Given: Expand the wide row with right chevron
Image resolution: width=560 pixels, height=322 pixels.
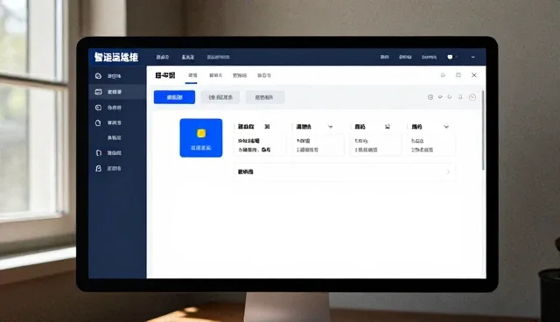Looking at the screenshot, I should click(x=344, y=172).
